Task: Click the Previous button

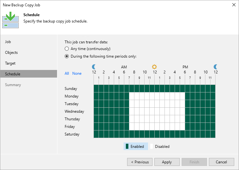Action: [140, 162]
